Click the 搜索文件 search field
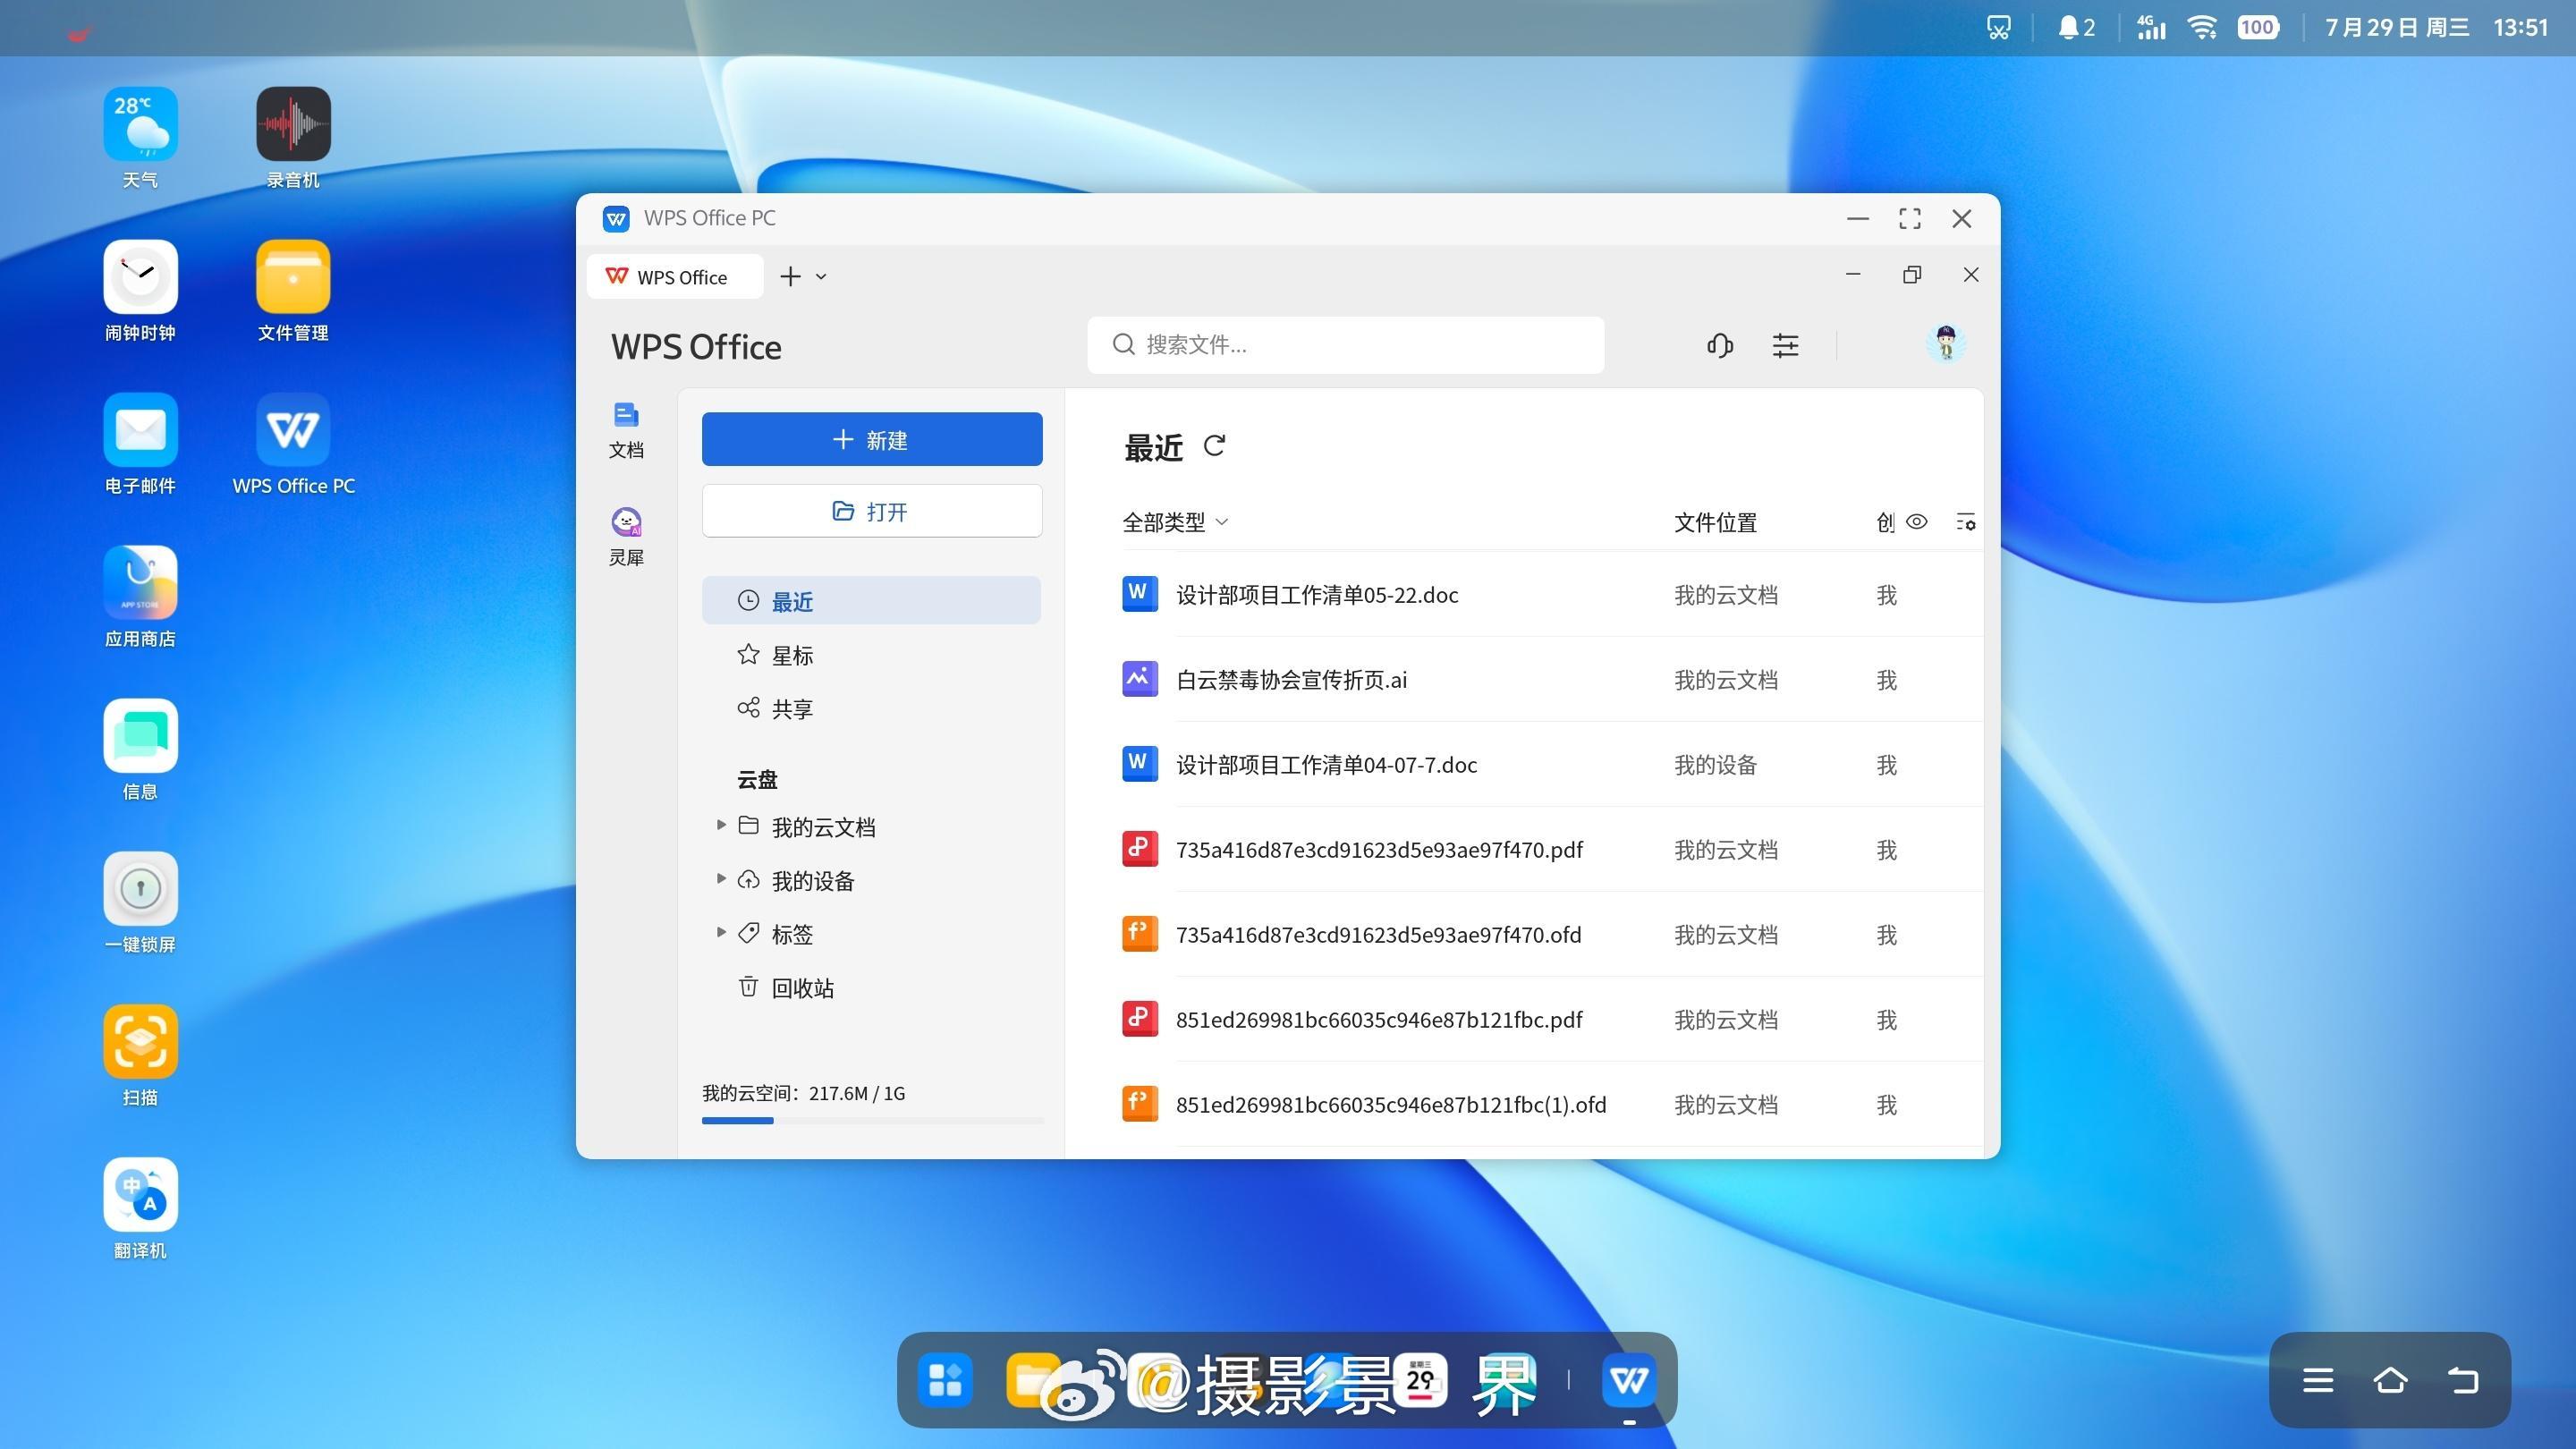The image size is (2576, 1449). coord(1346,345)
